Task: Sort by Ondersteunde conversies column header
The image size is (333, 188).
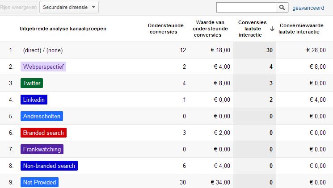Action: [162, 29]
